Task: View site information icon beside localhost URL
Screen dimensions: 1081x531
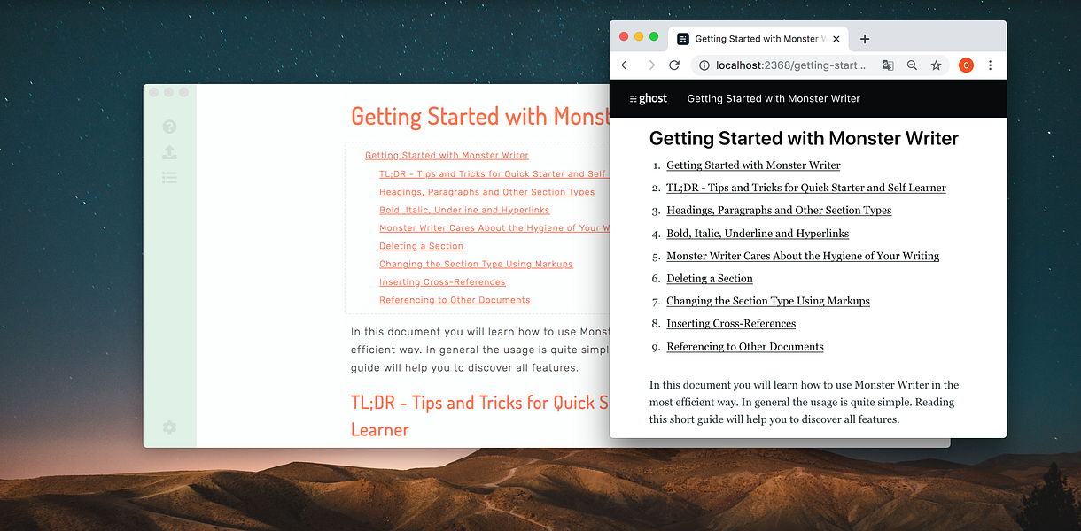Action: pyautogui.click(x=704, y=65)
